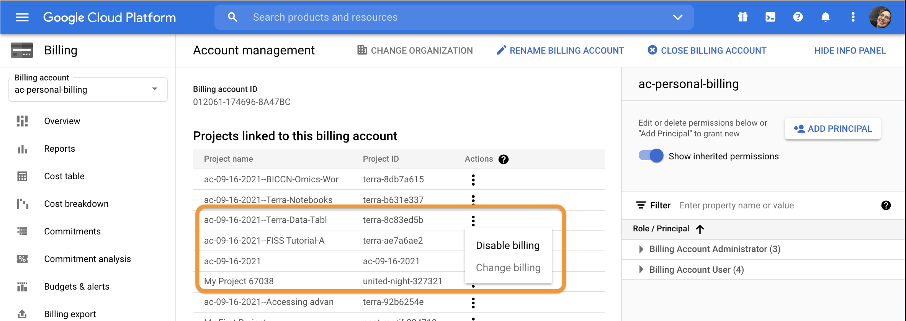
Task: Expand Billing Account Administrator role
Action: pyautogui.click(x=641, y=249)
